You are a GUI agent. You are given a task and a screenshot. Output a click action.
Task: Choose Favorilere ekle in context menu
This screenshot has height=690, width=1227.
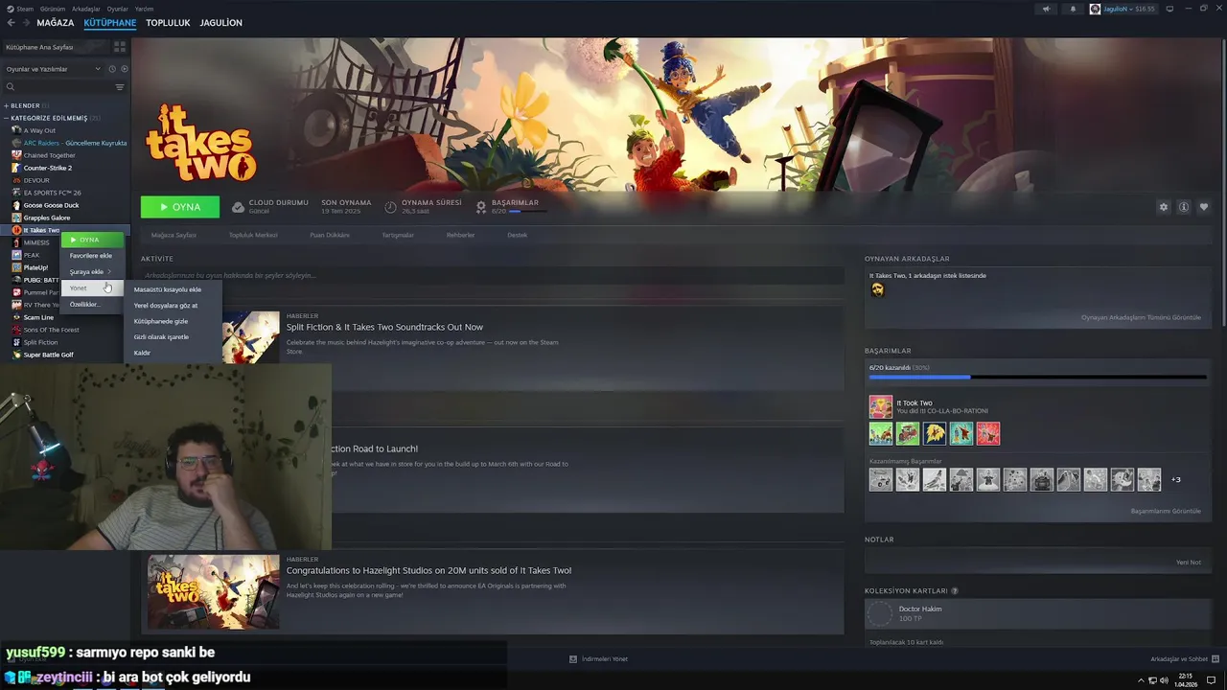click(x=92, y=256)
